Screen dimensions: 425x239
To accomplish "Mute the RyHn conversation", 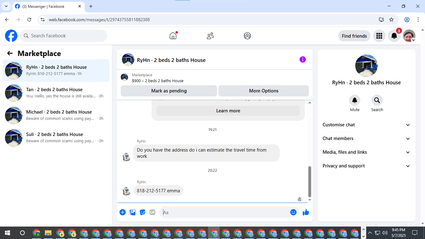I will [355, 100].
